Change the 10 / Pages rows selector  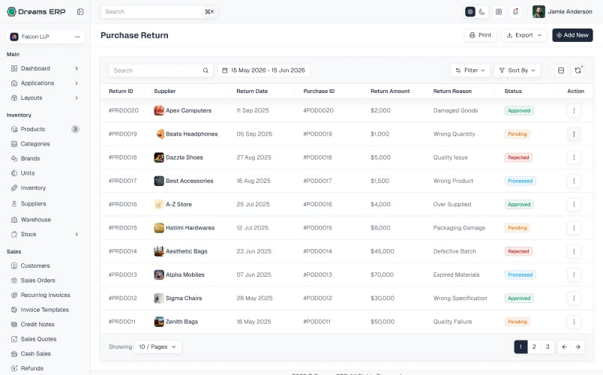click(157, 346)
